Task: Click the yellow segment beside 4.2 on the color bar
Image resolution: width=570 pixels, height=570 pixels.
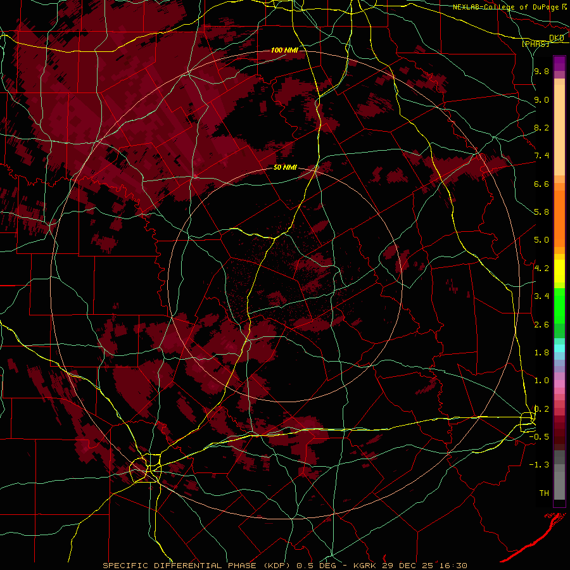Action: 559,271
